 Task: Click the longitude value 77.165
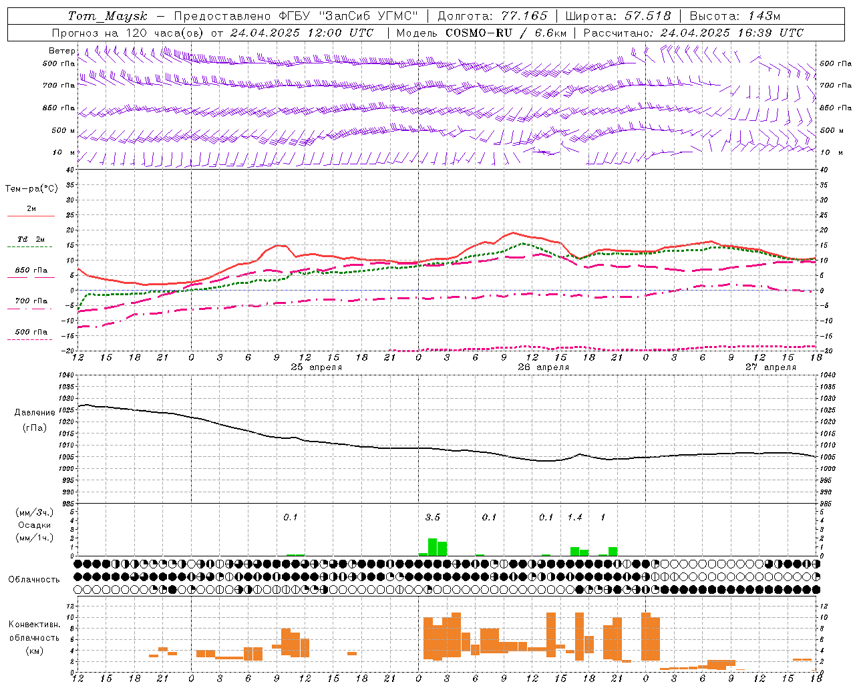coord(524,16)
